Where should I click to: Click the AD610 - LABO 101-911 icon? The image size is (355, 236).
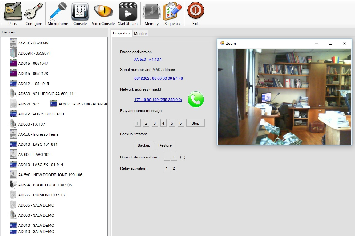[x=13, y=144]
